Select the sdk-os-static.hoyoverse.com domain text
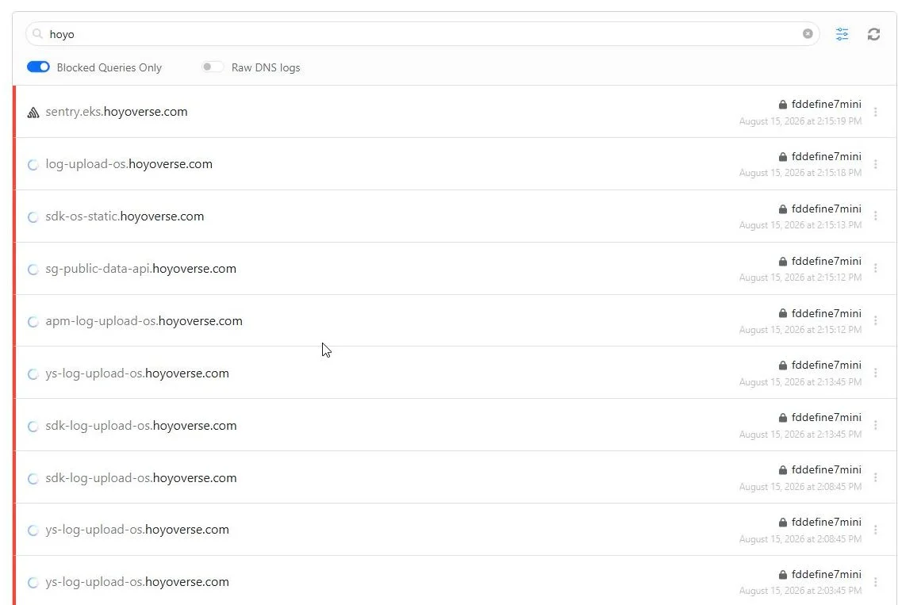This screenshot has height=605, width=898. (x=125, y=216)
